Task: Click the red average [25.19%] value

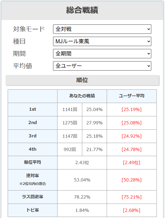Action: pos(131,109)
